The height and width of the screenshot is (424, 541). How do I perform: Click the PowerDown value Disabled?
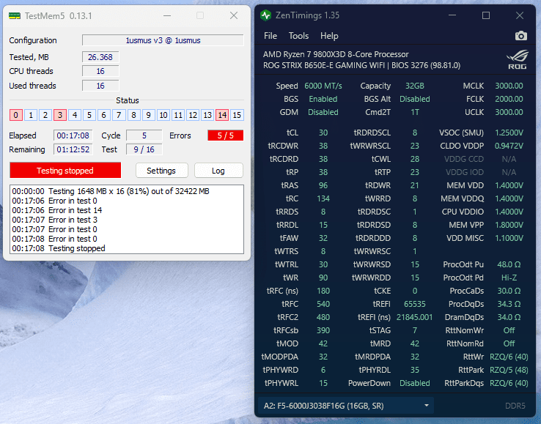[415, 383]
